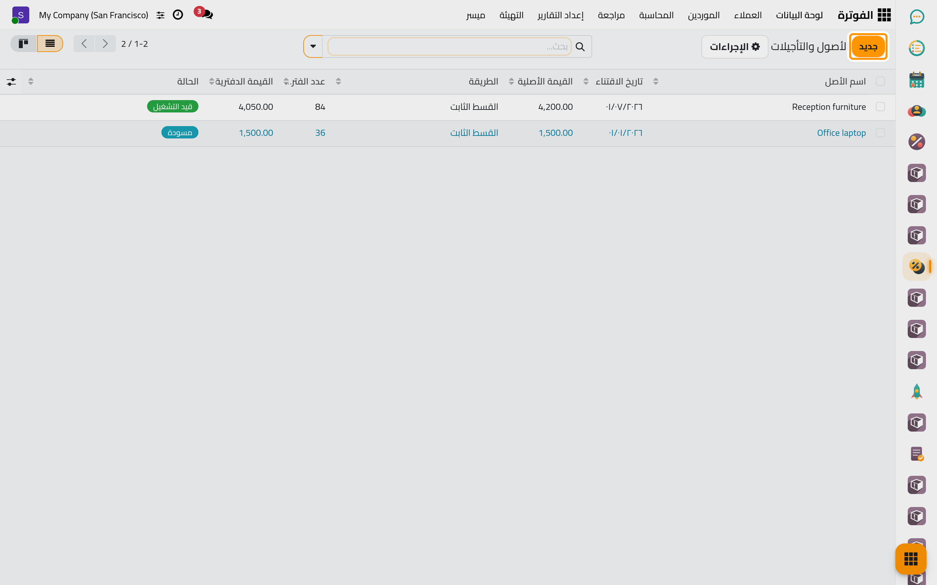Click the user avatar S icon
The width and height of the screenshot is (937, 585).
20,15
